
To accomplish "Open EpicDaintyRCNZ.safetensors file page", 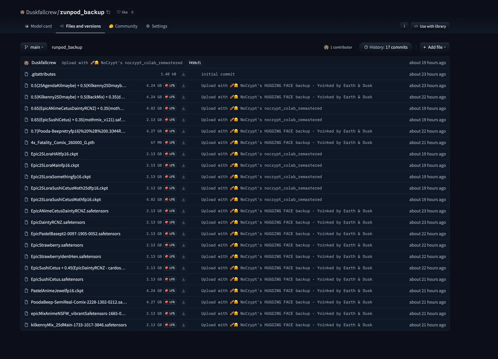I will point(58,222).
